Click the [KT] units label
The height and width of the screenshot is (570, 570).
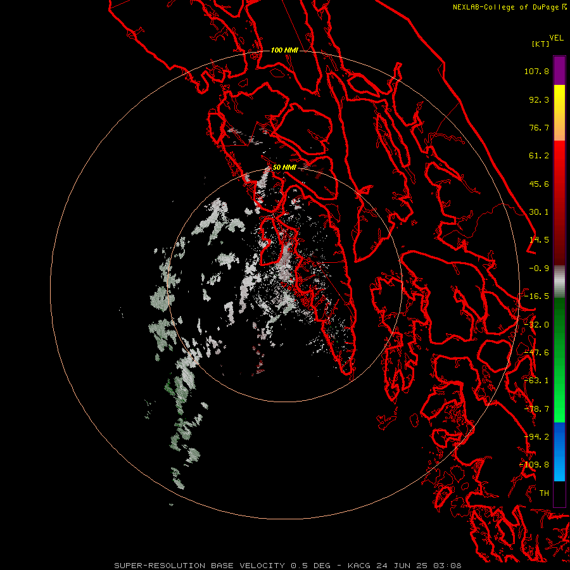[x=540, y=44]
